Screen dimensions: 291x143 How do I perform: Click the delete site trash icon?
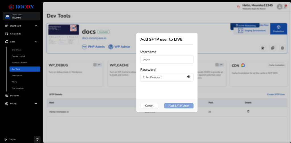(282, 48)
